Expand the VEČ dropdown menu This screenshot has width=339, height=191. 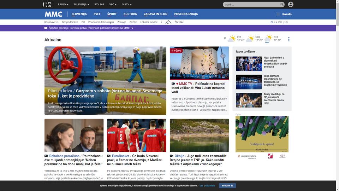[x=113, y=4]
